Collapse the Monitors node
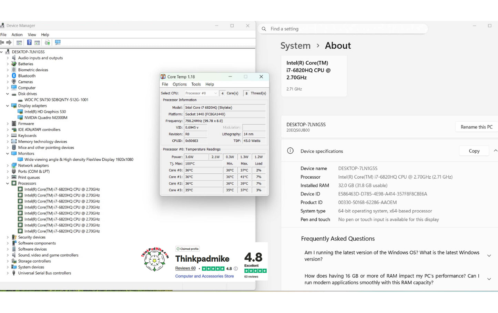Screen dimensions: 498x313 tap(8, 153)
